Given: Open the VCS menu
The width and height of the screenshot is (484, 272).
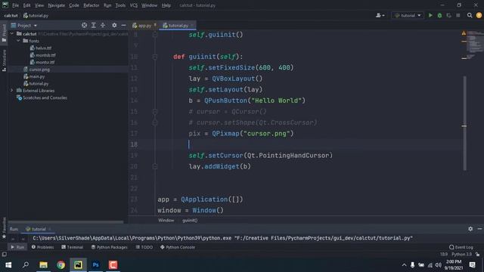Looking at the screenshot, I should pyautogui.click(x=133, y=5).
